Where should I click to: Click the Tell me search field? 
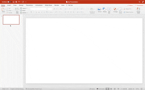(x=69, y=5)
